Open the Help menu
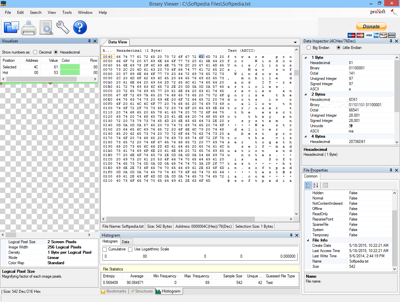 103,12
